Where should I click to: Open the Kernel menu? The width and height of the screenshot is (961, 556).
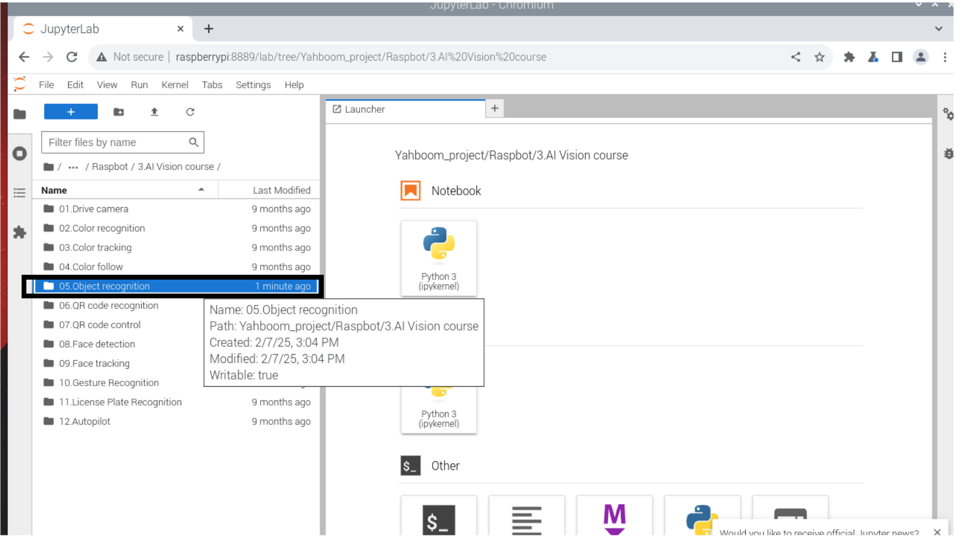[x=174, y=85]
